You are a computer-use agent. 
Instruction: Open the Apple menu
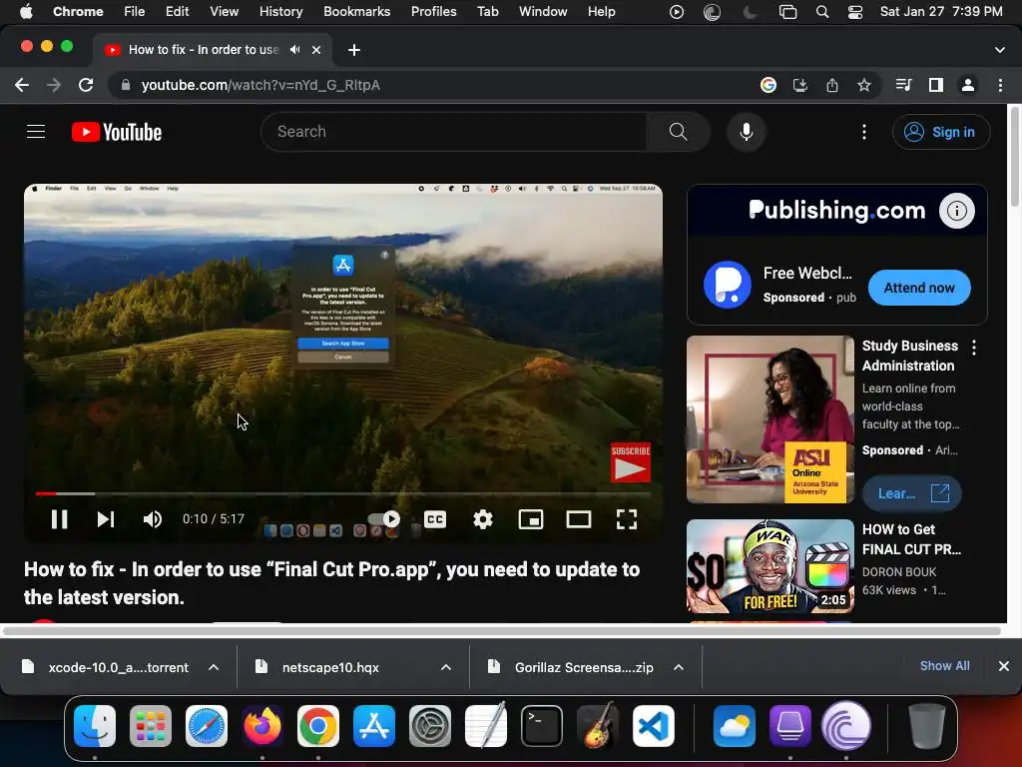26,11
